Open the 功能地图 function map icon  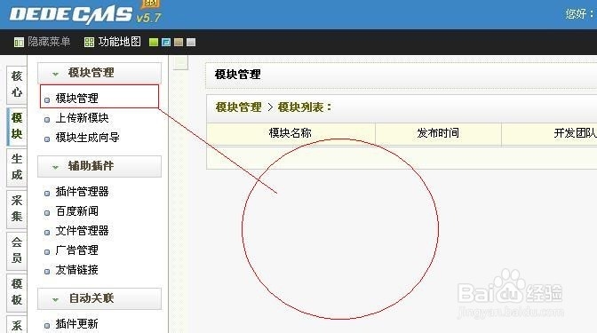click(x=89, y=42)
